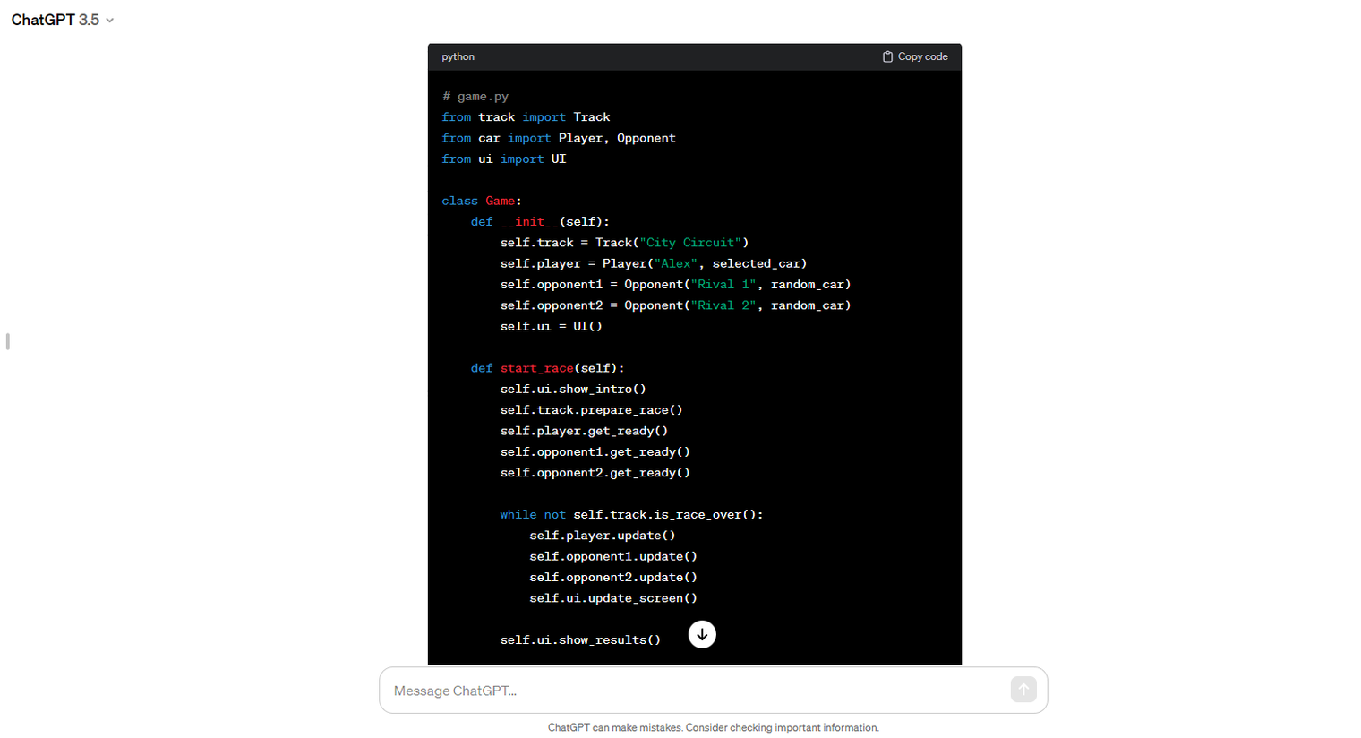Click the 'self.ui.update_screen()' line
The height and width of the screenshot is (738, 1361).
613,597
